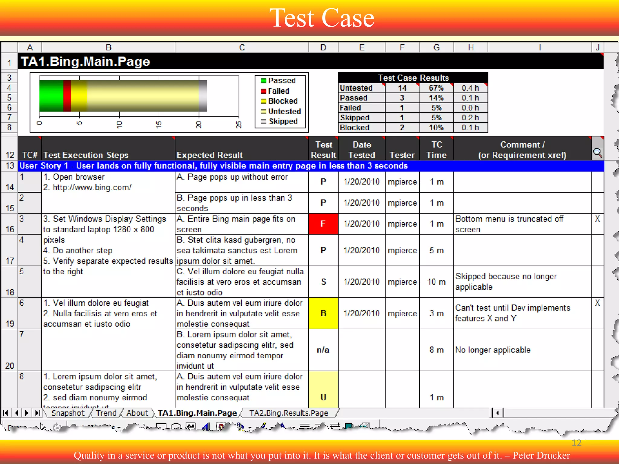This screenshot has width=619, height=464.
Task: Select row 13 header
Action: tap(10, 166)
